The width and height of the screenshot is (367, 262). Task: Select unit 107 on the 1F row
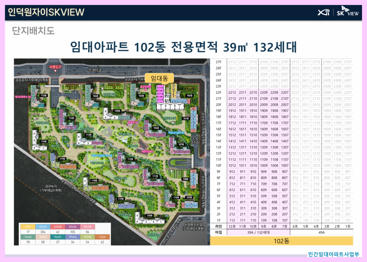click(x=285, y=220)
